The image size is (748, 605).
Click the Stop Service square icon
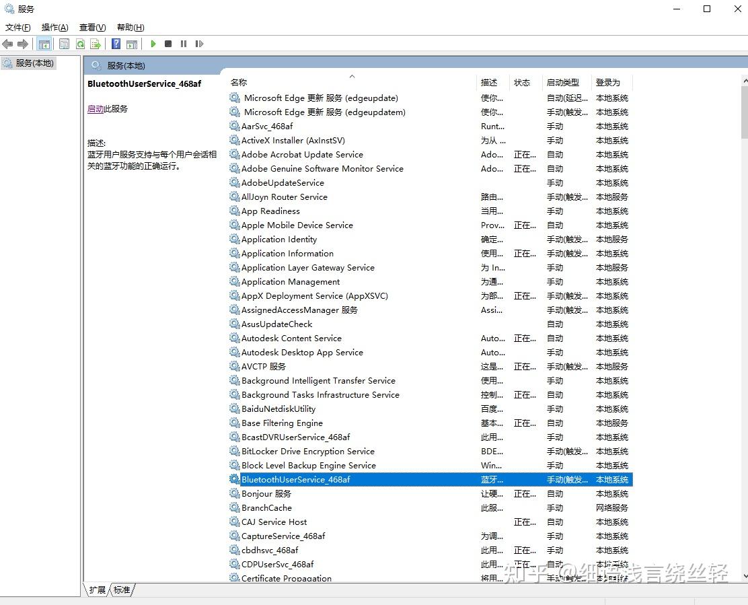tap(168, 44)
